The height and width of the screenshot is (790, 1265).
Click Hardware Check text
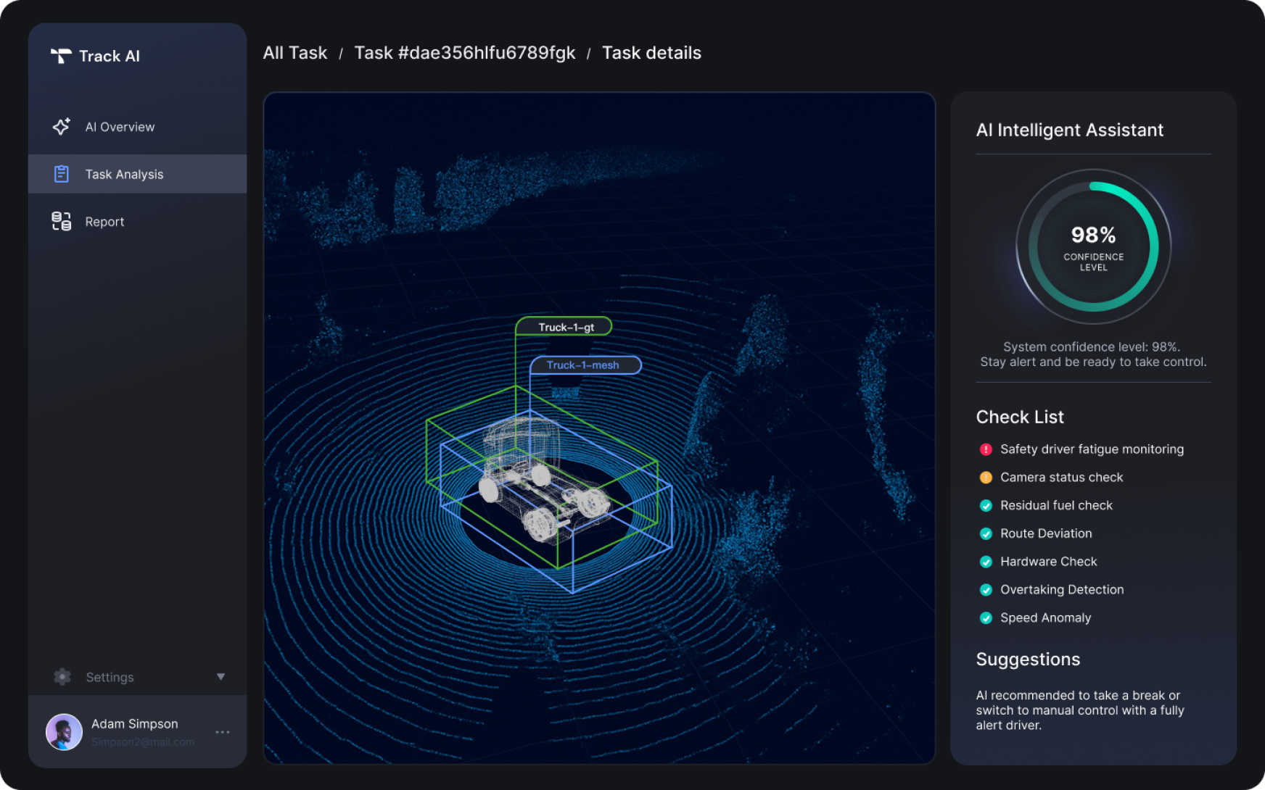point(1048,562)
